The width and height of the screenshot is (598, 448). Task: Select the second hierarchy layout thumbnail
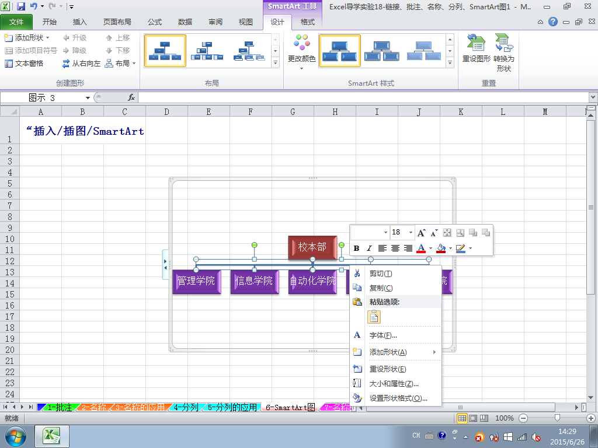(x=207, y=51)
